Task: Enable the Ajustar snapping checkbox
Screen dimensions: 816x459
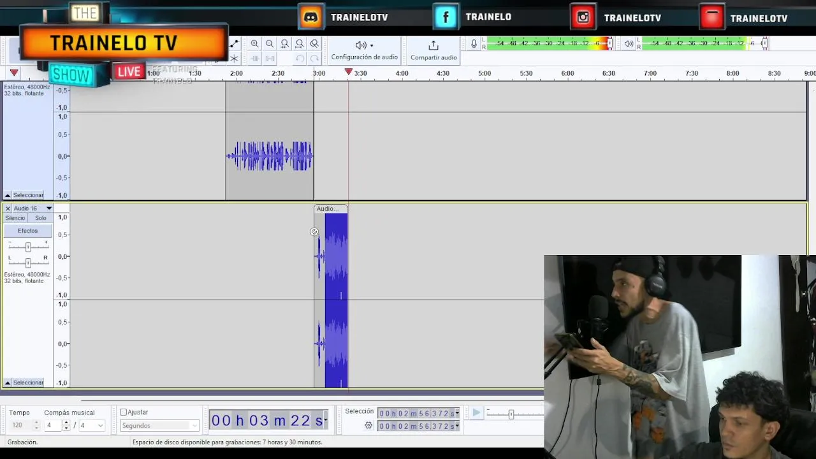Action: pos(124,412)
